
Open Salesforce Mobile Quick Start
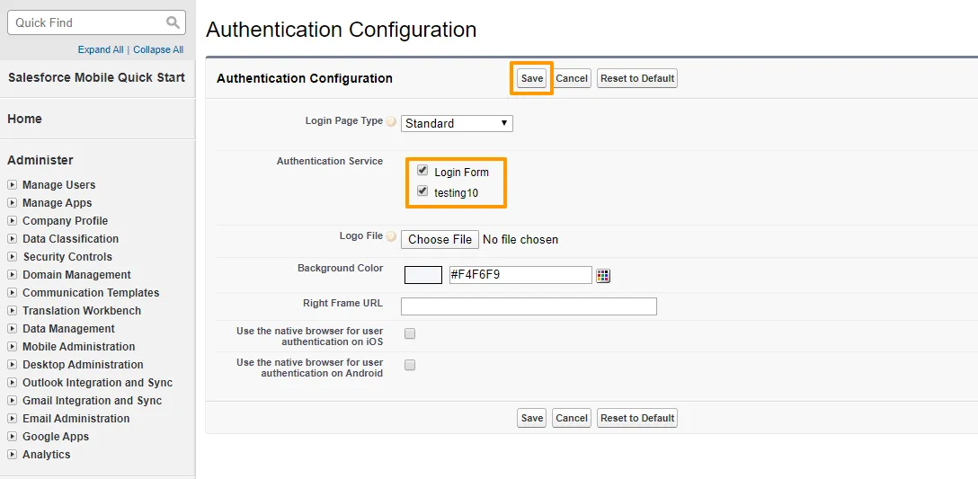click(96, 77)
